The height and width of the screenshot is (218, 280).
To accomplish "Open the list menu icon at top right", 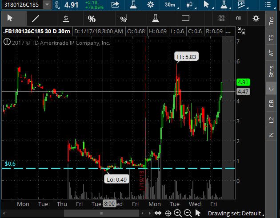I will point(268,4).
